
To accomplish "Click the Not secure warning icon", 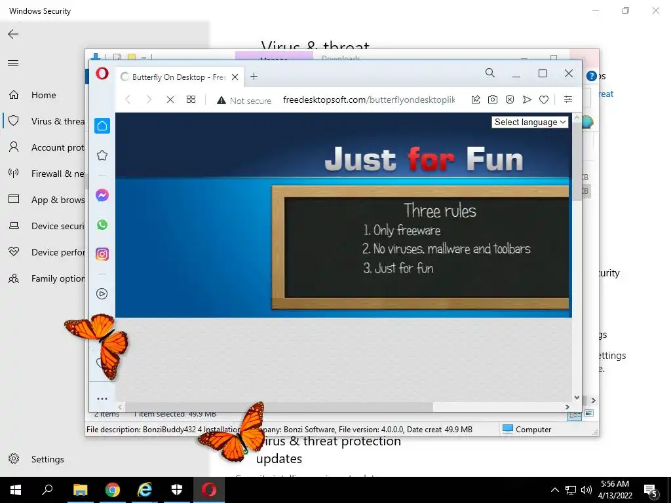I will pos(221,100).
